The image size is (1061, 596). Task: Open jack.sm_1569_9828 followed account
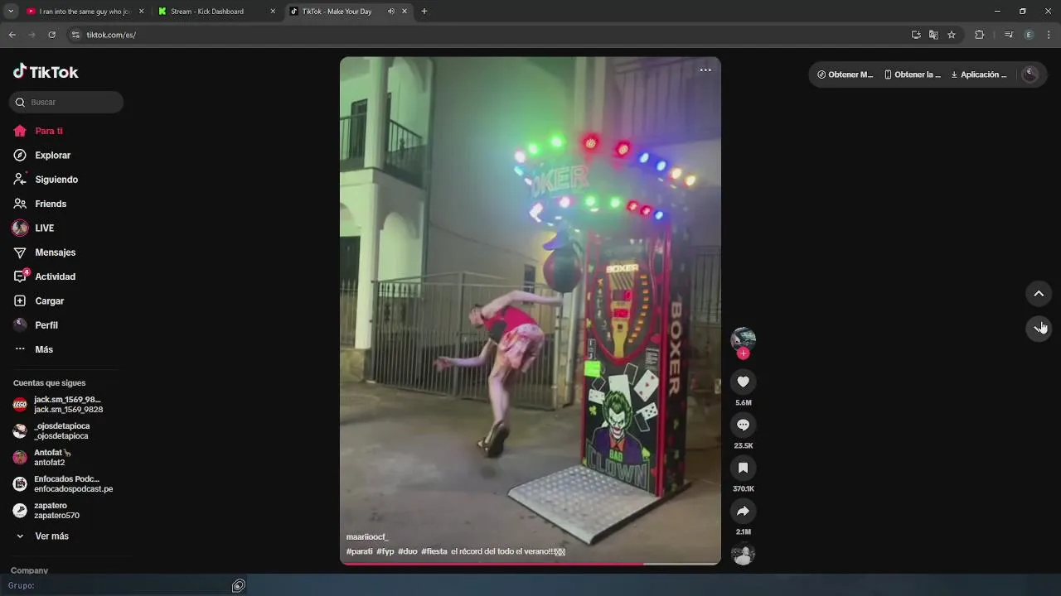click(x=59, y=405)
